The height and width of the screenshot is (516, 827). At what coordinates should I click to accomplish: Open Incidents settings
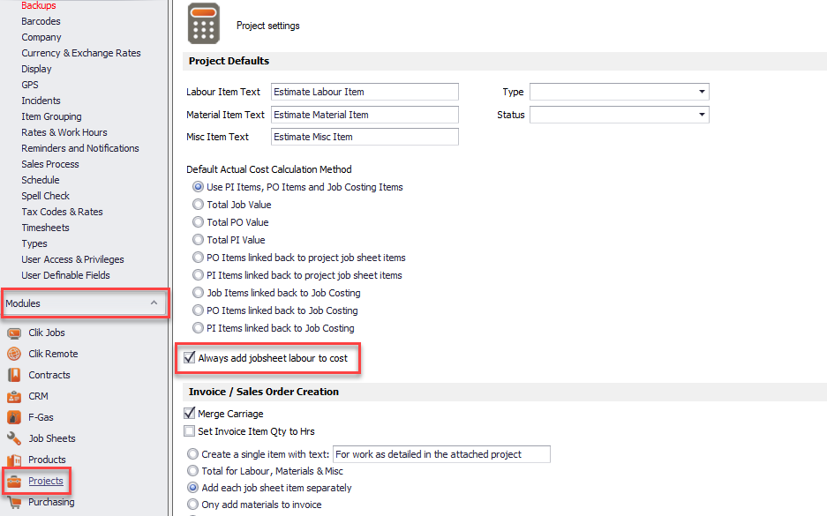(41, 101)
